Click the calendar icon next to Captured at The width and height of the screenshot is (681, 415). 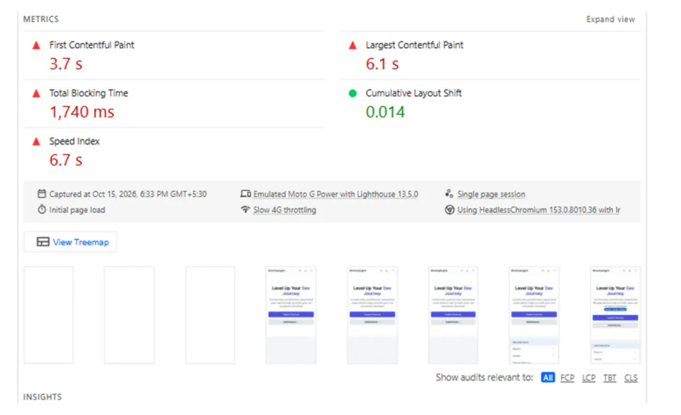(x=42, y=194)
